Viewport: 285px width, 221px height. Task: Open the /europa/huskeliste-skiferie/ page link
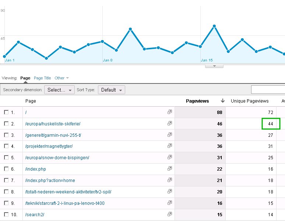(53, 124)
